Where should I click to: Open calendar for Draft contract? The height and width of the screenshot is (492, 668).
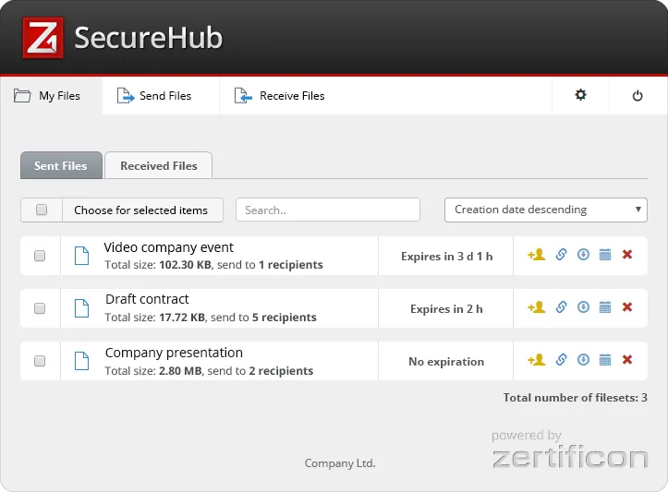pos(605,306)
